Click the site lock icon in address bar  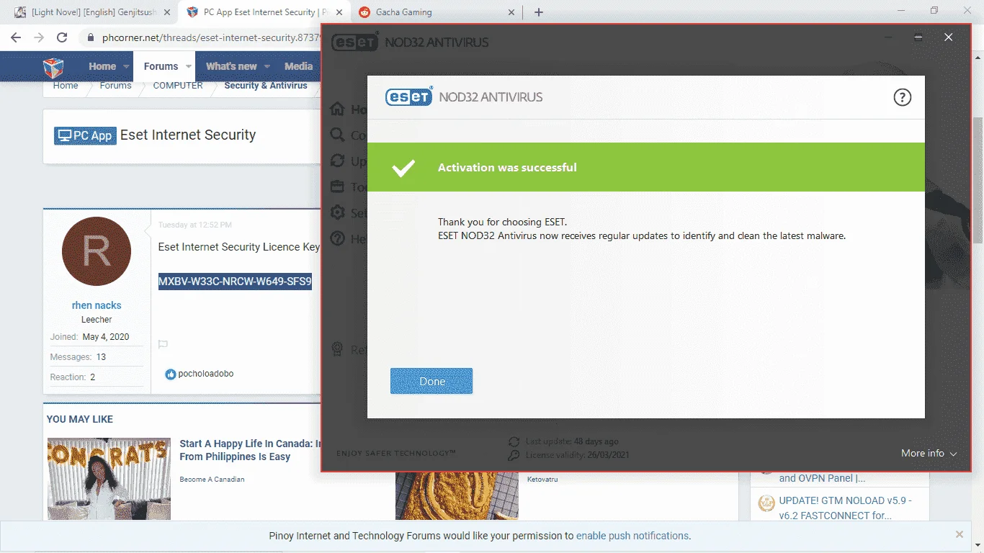point(91,37)
